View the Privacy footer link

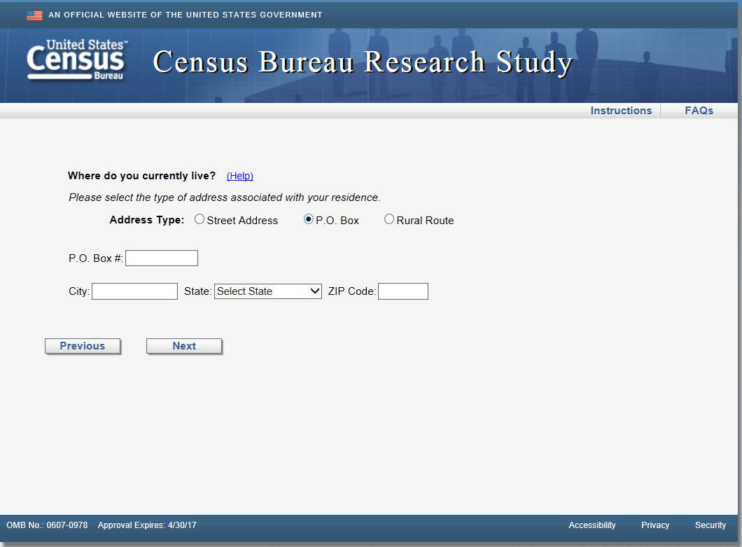tap(655, 525)
